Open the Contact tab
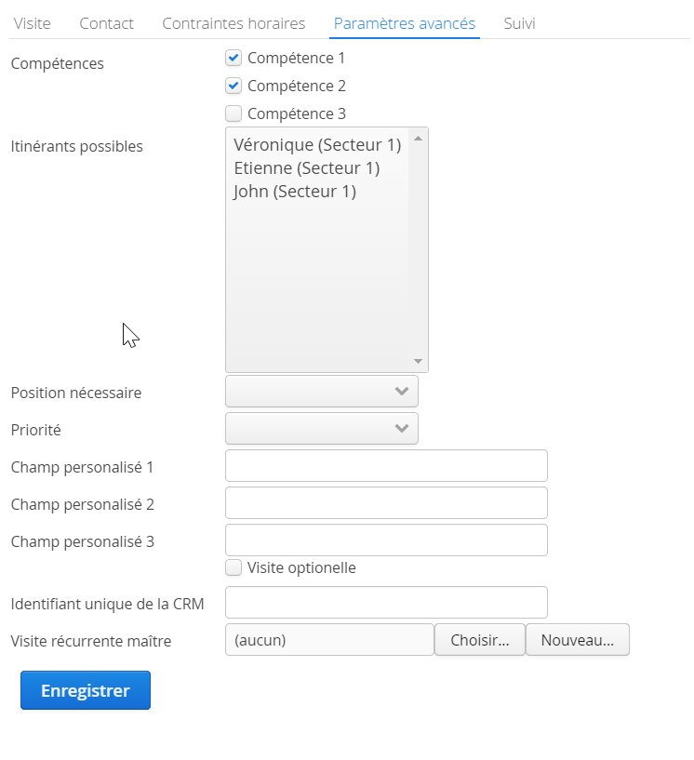Image resolution: width=694 pixels, height=760 pixels. pyautogui.click(x=106, y=23)
